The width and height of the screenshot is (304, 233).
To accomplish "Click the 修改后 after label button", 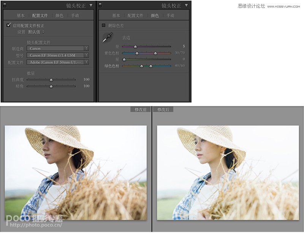I will click(x=163, y=110).
